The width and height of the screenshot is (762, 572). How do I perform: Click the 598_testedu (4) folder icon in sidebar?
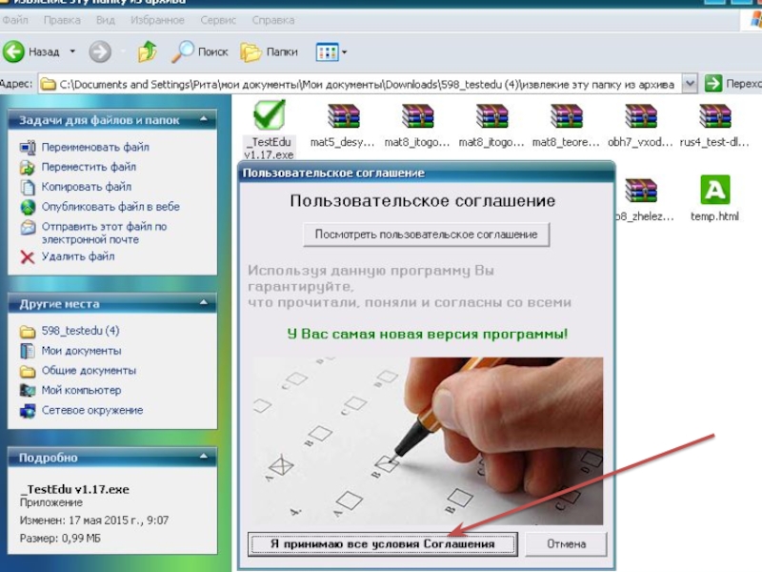click(x=28, y=332)
